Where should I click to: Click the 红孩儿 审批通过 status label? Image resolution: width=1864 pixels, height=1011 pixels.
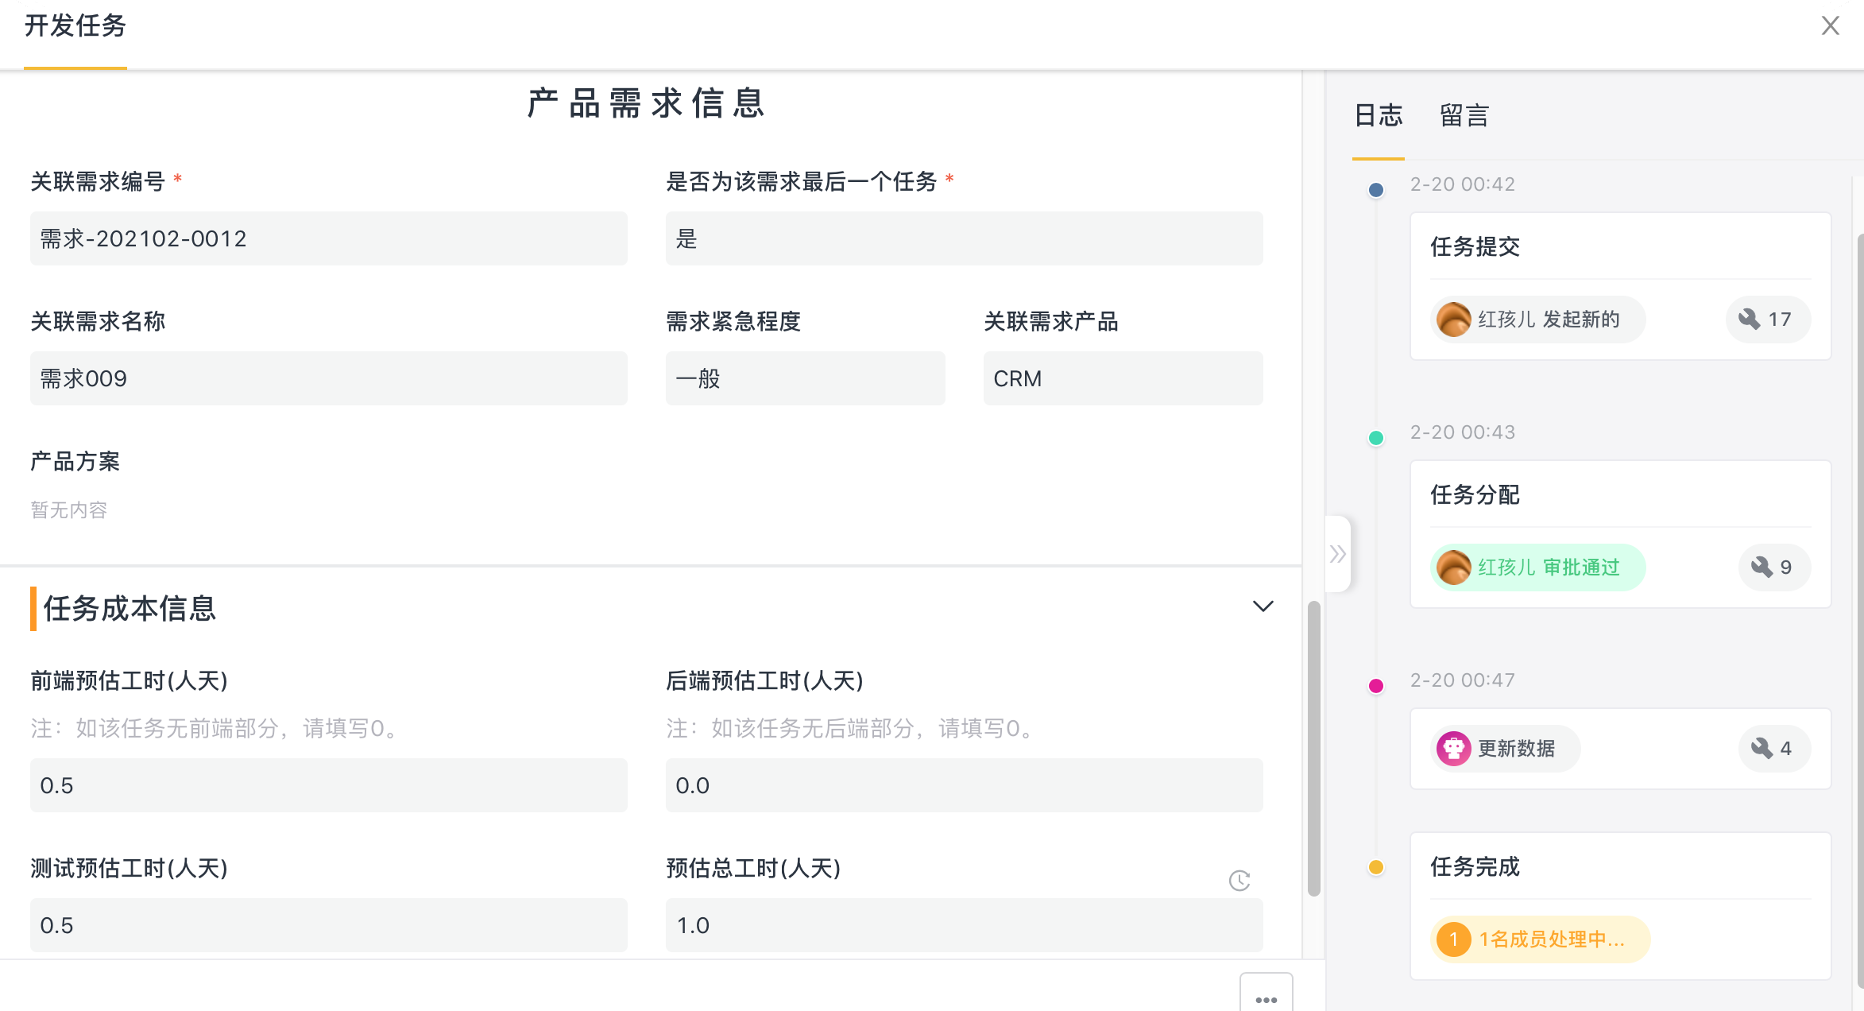point(1548,567)
